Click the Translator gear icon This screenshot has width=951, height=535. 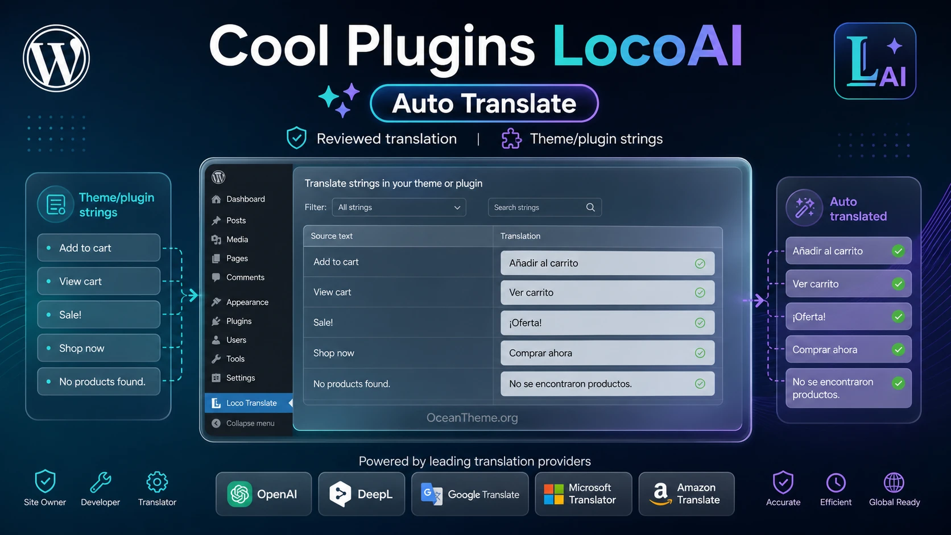pos(157,482)
